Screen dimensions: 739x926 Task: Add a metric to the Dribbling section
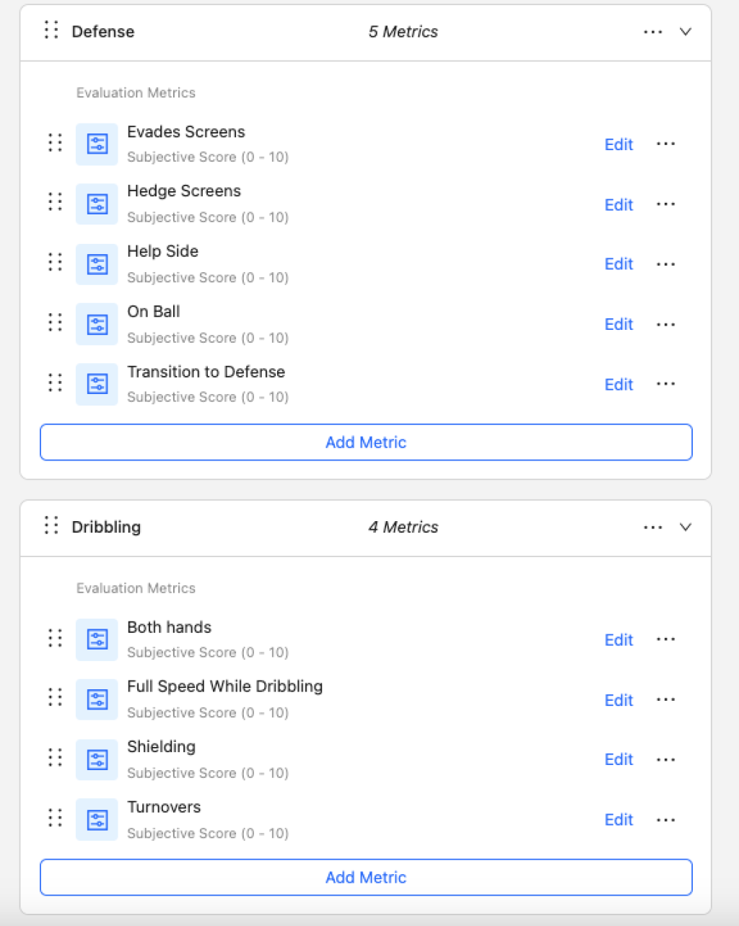366,878
